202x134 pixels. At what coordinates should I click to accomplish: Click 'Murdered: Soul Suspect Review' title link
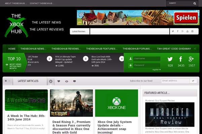160,100
